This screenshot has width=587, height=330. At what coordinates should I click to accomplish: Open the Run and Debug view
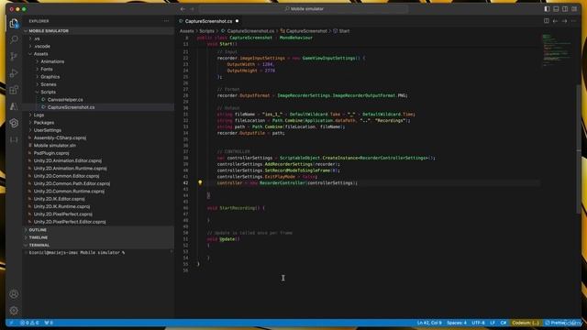tap(14, 73)
